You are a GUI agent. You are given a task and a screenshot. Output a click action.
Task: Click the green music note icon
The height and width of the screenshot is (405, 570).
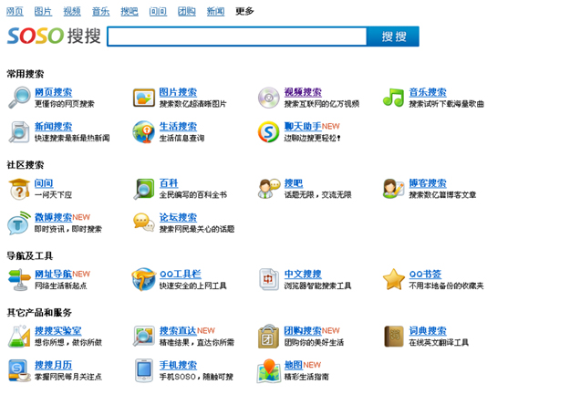coord(393,98)
